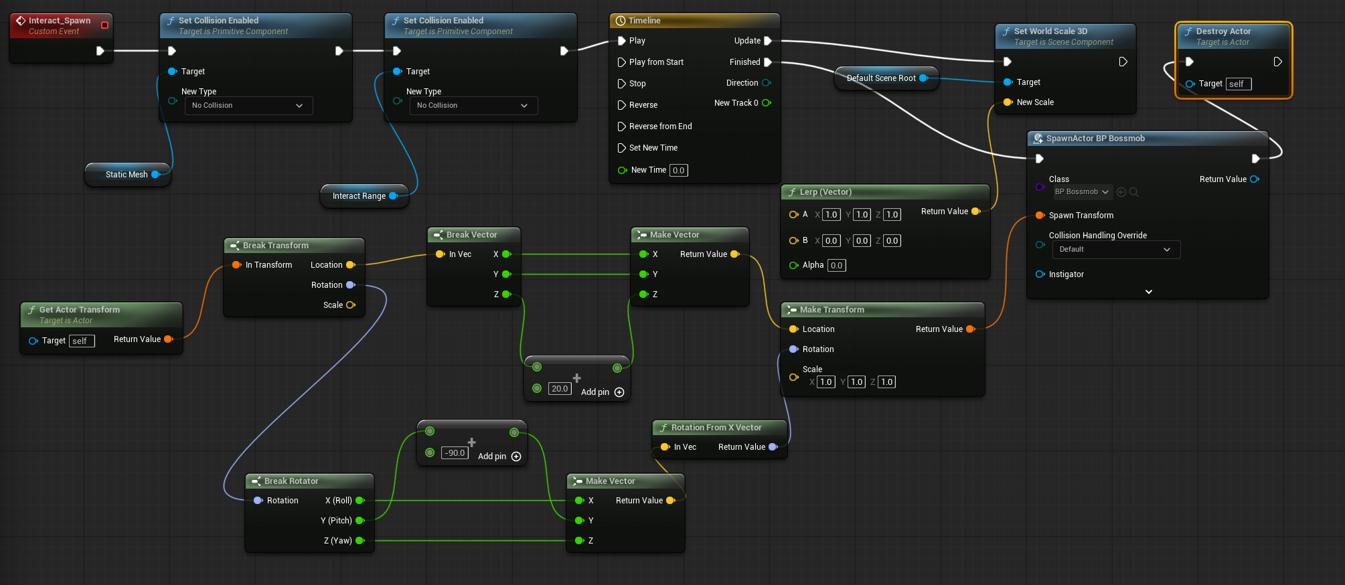Screen dimensions: 1345x585
Task: Click Timeline Set New Time pin
Action: [622, 148]
